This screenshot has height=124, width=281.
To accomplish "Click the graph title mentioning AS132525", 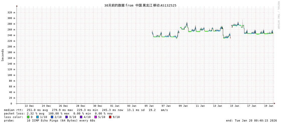I will (x=140, y=5).
